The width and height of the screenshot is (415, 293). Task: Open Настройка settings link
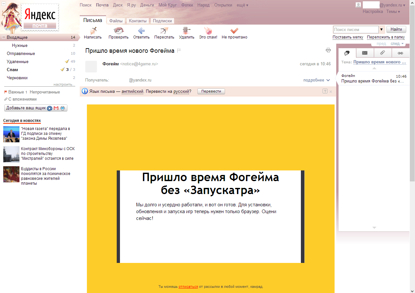tap(373, 12)
